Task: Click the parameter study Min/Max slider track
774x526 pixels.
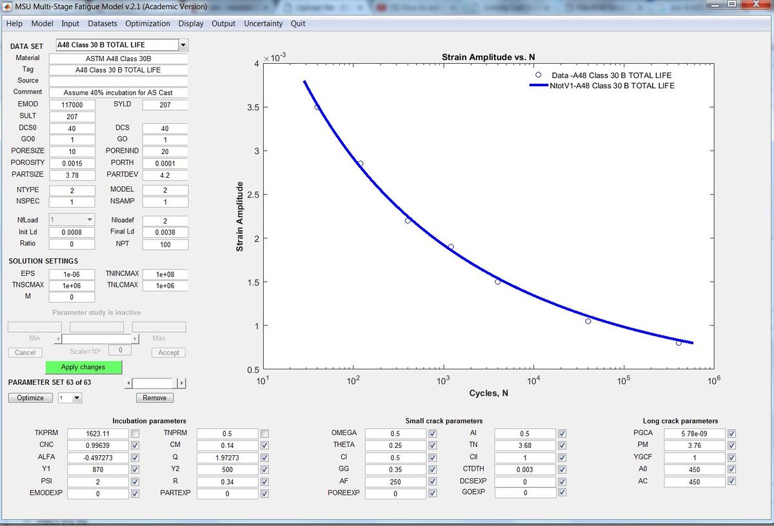Action: pyautogui.click(x=97, y=338)
